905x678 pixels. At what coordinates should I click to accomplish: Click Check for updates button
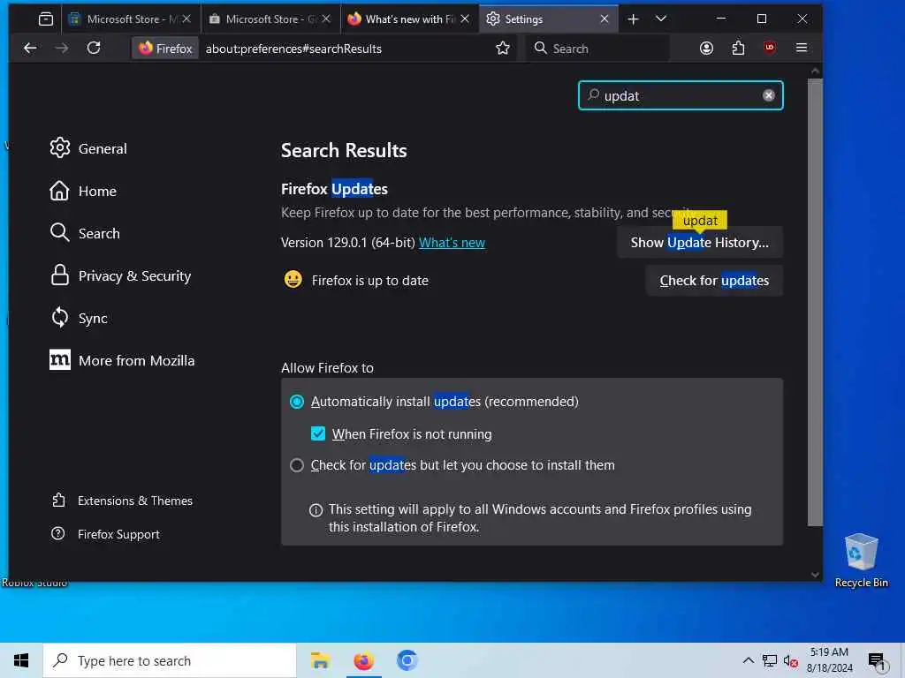click(714, 281)
